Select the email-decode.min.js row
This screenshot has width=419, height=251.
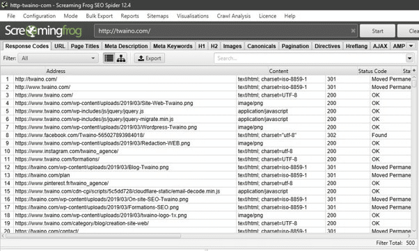(206, 191)
